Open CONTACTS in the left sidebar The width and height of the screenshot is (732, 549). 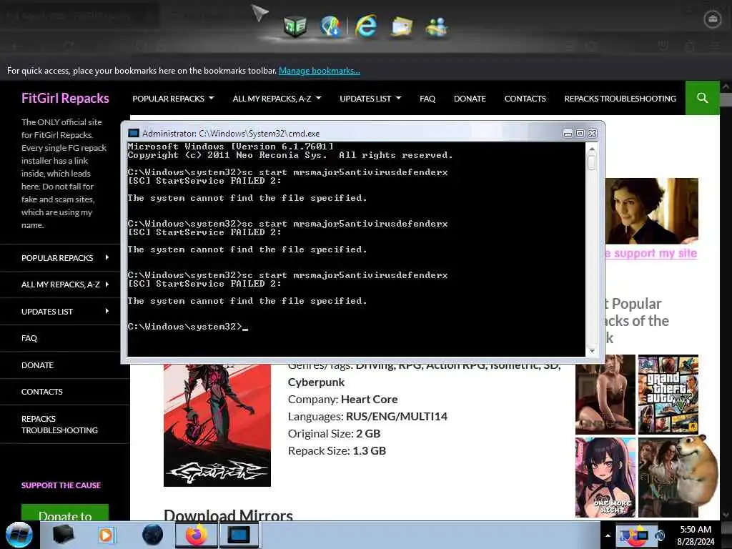(x=42, y=392)
